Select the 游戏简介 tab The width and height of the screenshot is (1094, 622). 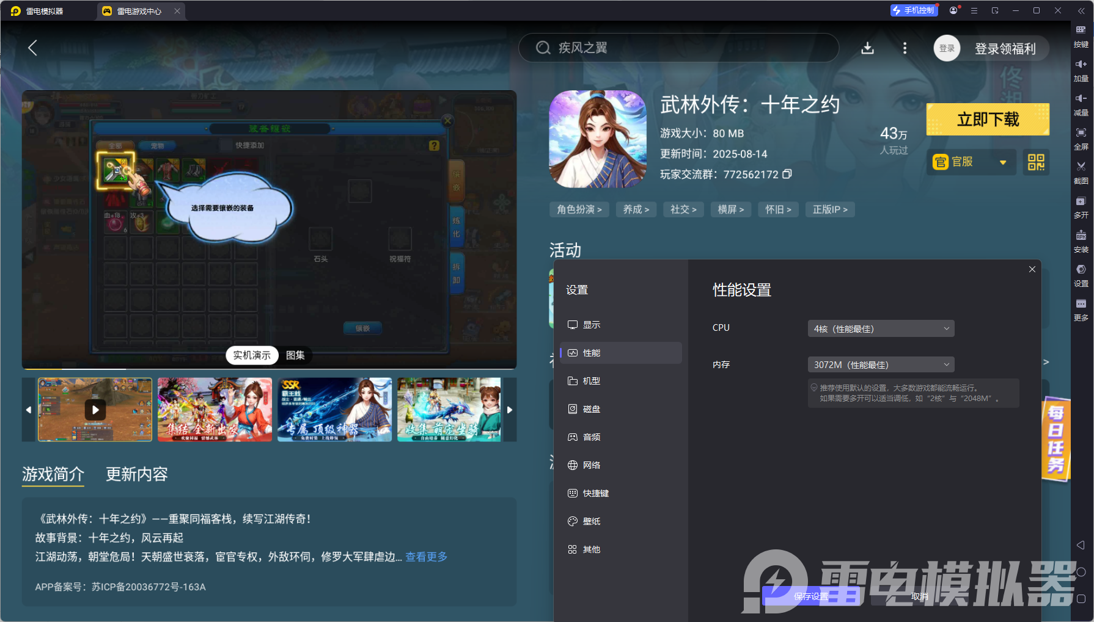pyautogui.click(x=53, y=474)
